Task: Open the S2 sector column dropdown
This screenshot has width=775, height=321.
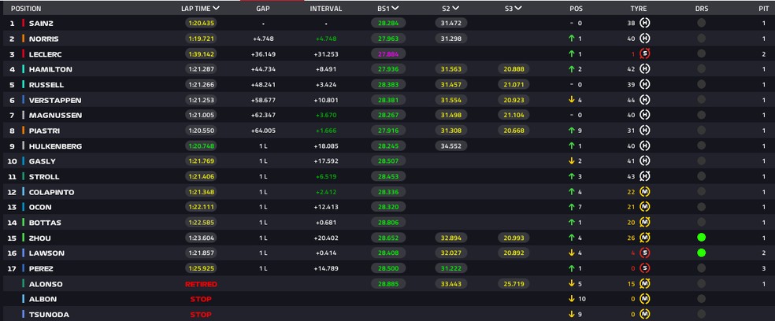Action: (x=455, y=9)
